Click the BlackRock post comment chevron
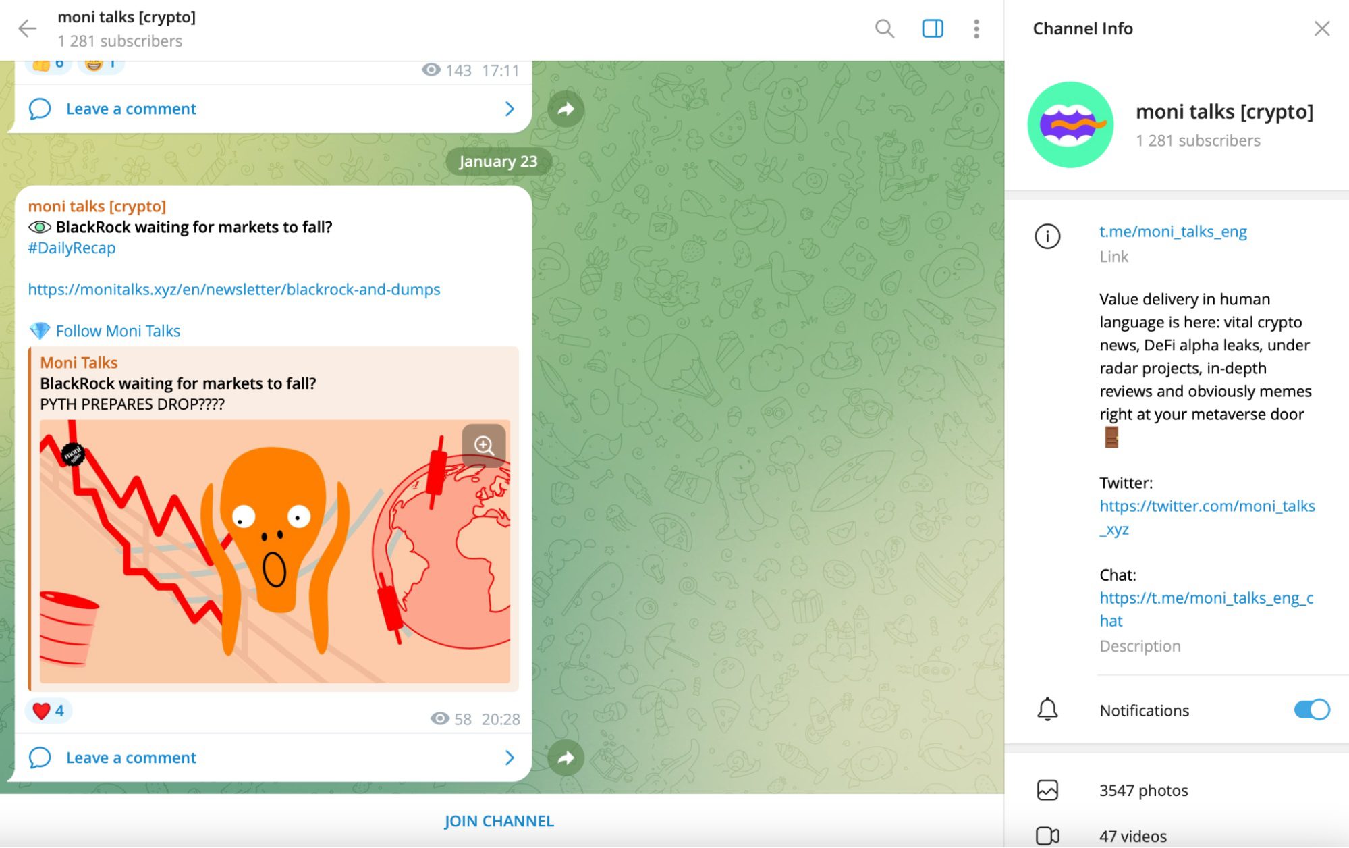Screen dimensions: 1349x848 tap(510, 758)
